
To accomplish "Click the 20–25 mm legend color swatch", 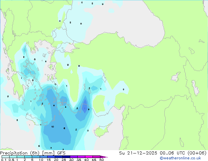I will 58,157.
